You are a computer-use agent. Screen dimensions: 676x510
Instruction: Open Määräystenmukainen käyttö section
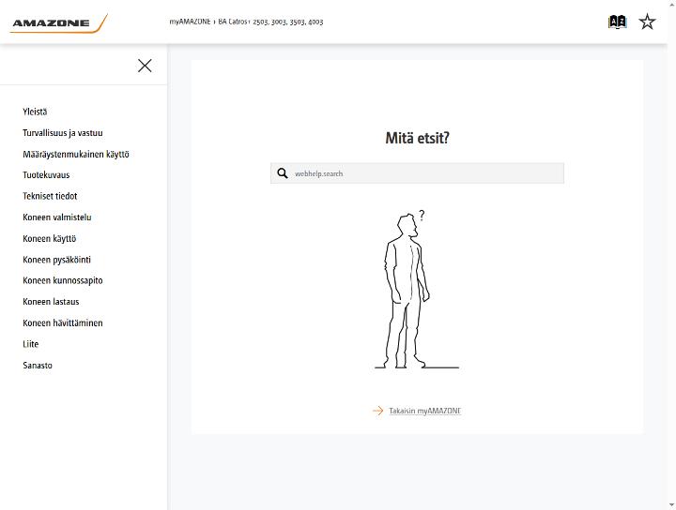coord(76,154)
